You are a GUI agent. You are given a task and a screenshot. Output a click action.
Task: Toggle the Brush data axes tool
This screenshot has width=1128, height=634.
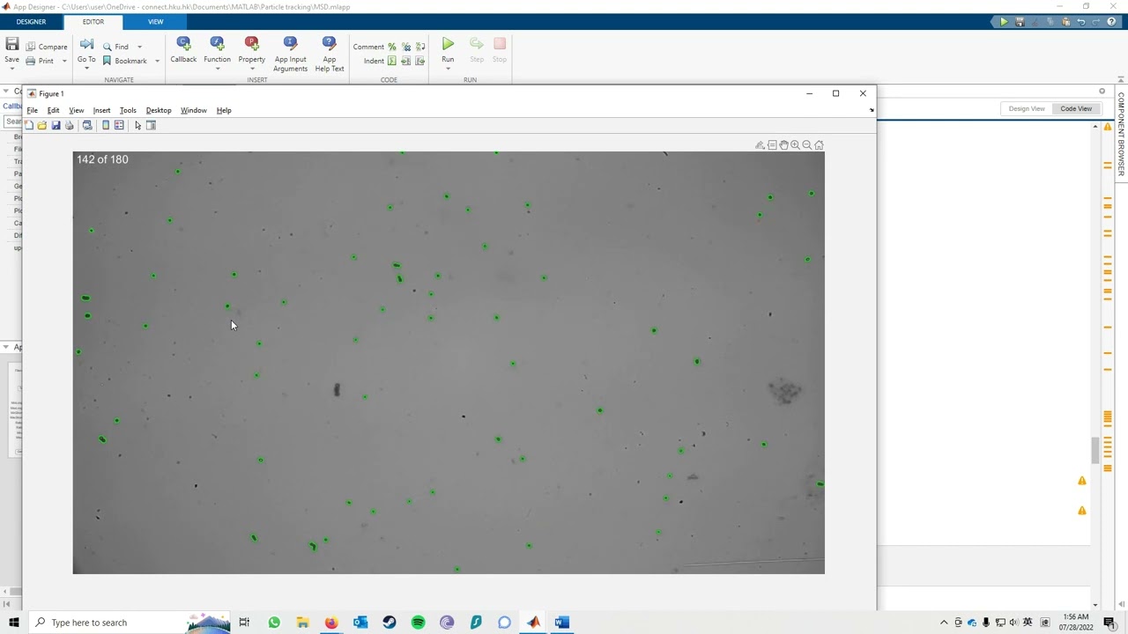760,145
